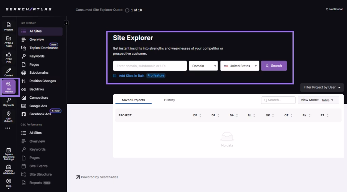Expand Filter Project by User dropdown
The image size is (347, 192).
point(322,87)
